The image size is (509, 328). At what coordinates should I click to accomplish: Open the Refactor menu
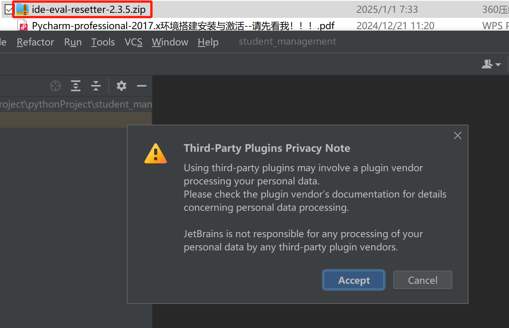[35, 42]
